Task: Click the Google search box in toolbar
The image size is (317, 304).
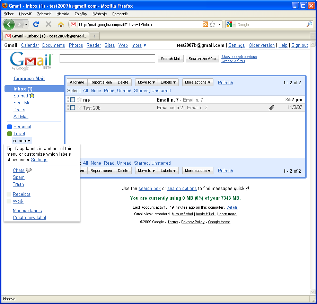Action: 271,25
